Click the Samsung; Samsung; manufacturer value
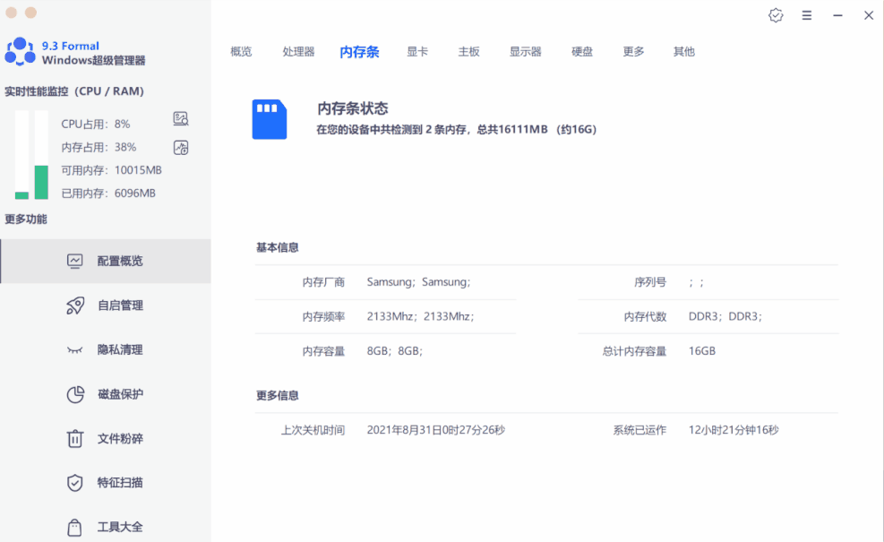Screen dimensions: 884x542 (419, 282)
